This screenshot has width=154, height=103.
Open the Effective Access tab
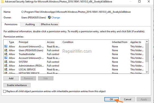49,24
